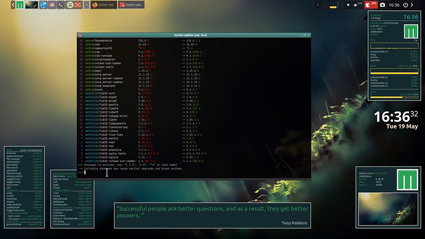Screen dimensions: 425x239
Task: Click the disk usage bar in Conky
Action: click(394, 97)
